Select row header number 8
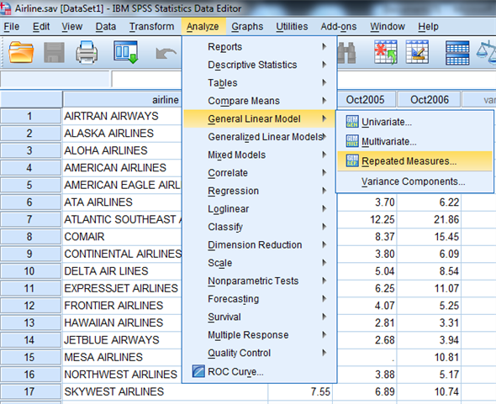The height and width of the screenshot is (404, 496). pyautogui.click(x=30, y=237)
